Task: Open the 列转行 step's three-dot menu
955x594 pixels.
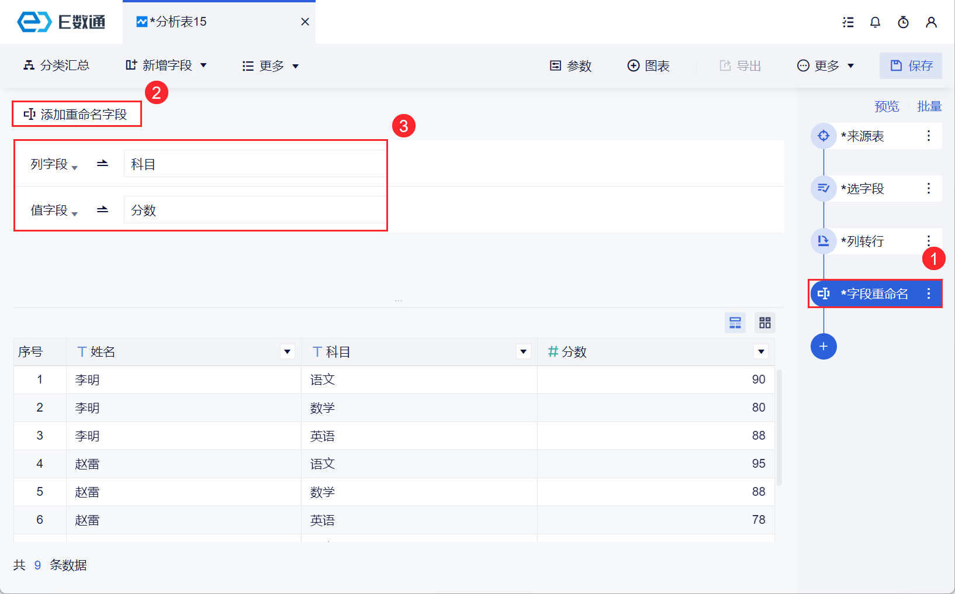Action: pos(928,241)
